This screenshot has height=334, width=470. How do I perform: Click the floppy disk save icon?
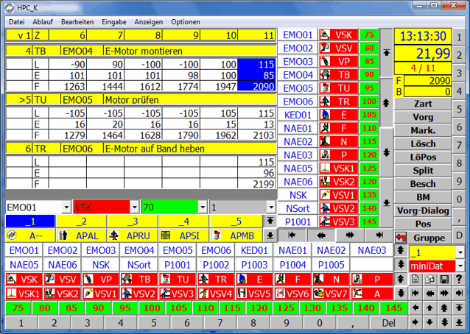(x=444, y=280)
